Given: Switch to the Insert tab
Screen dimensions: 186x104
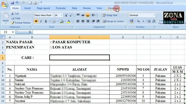Looking at the screenshot, I should click(28, 8).
